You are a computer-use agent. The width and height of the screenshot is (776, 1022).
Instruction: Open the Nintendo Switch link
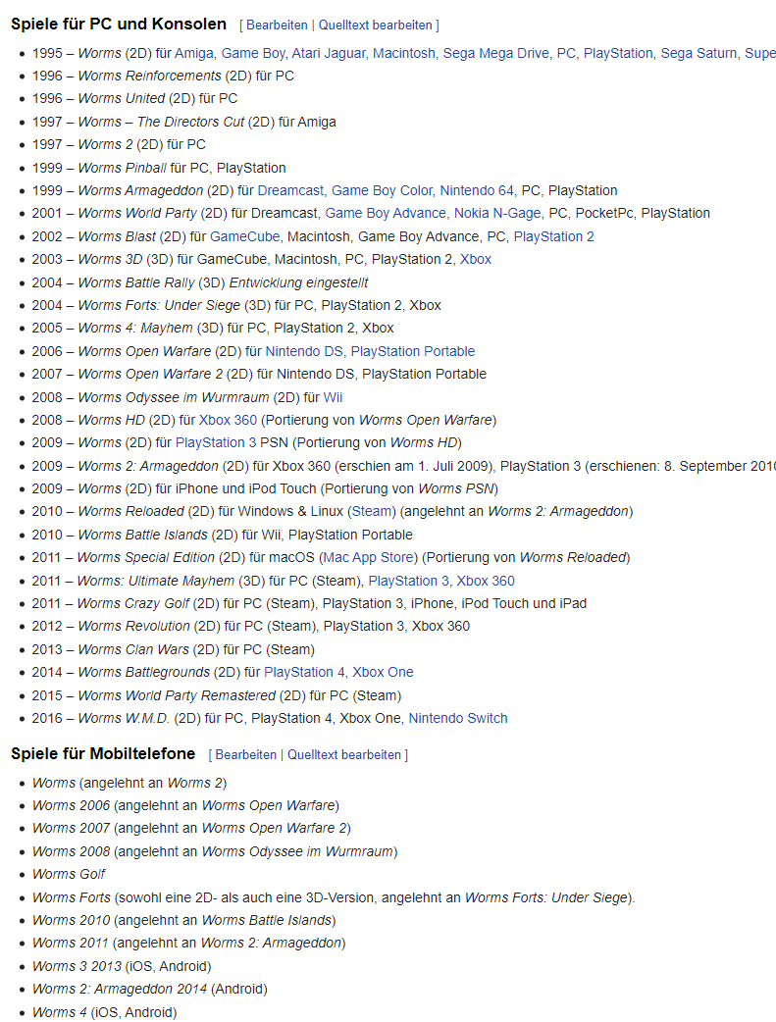pos(458,718)
